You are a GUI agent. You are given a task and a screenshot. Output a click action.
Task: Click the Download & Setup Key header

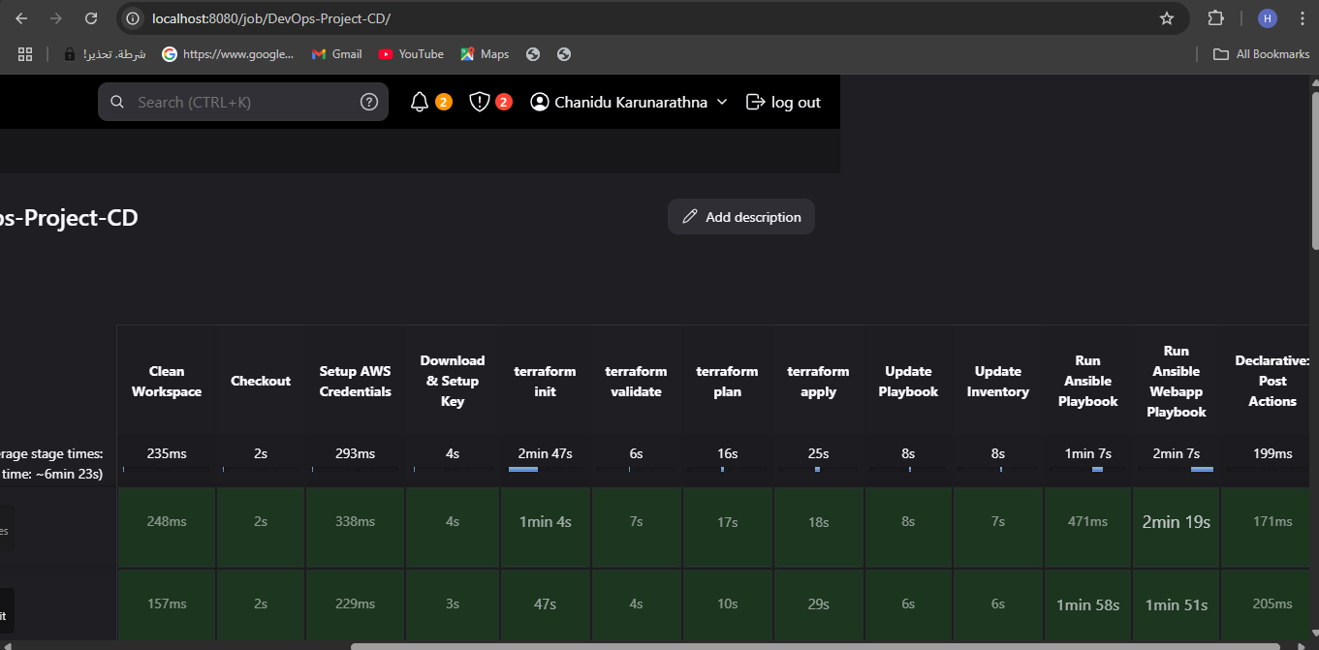(x=453, y=381)
